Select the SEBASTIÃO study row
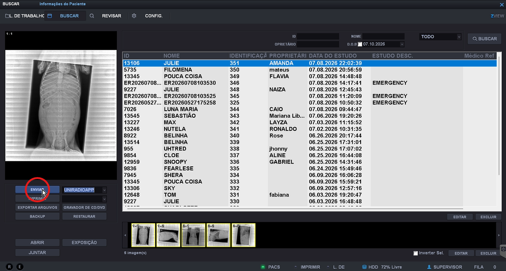 pos(310,116)
